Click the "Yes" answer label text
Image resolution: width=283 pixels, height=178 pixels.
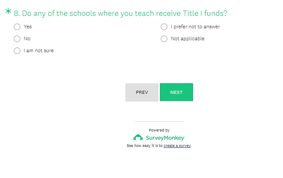click(27, 27)
